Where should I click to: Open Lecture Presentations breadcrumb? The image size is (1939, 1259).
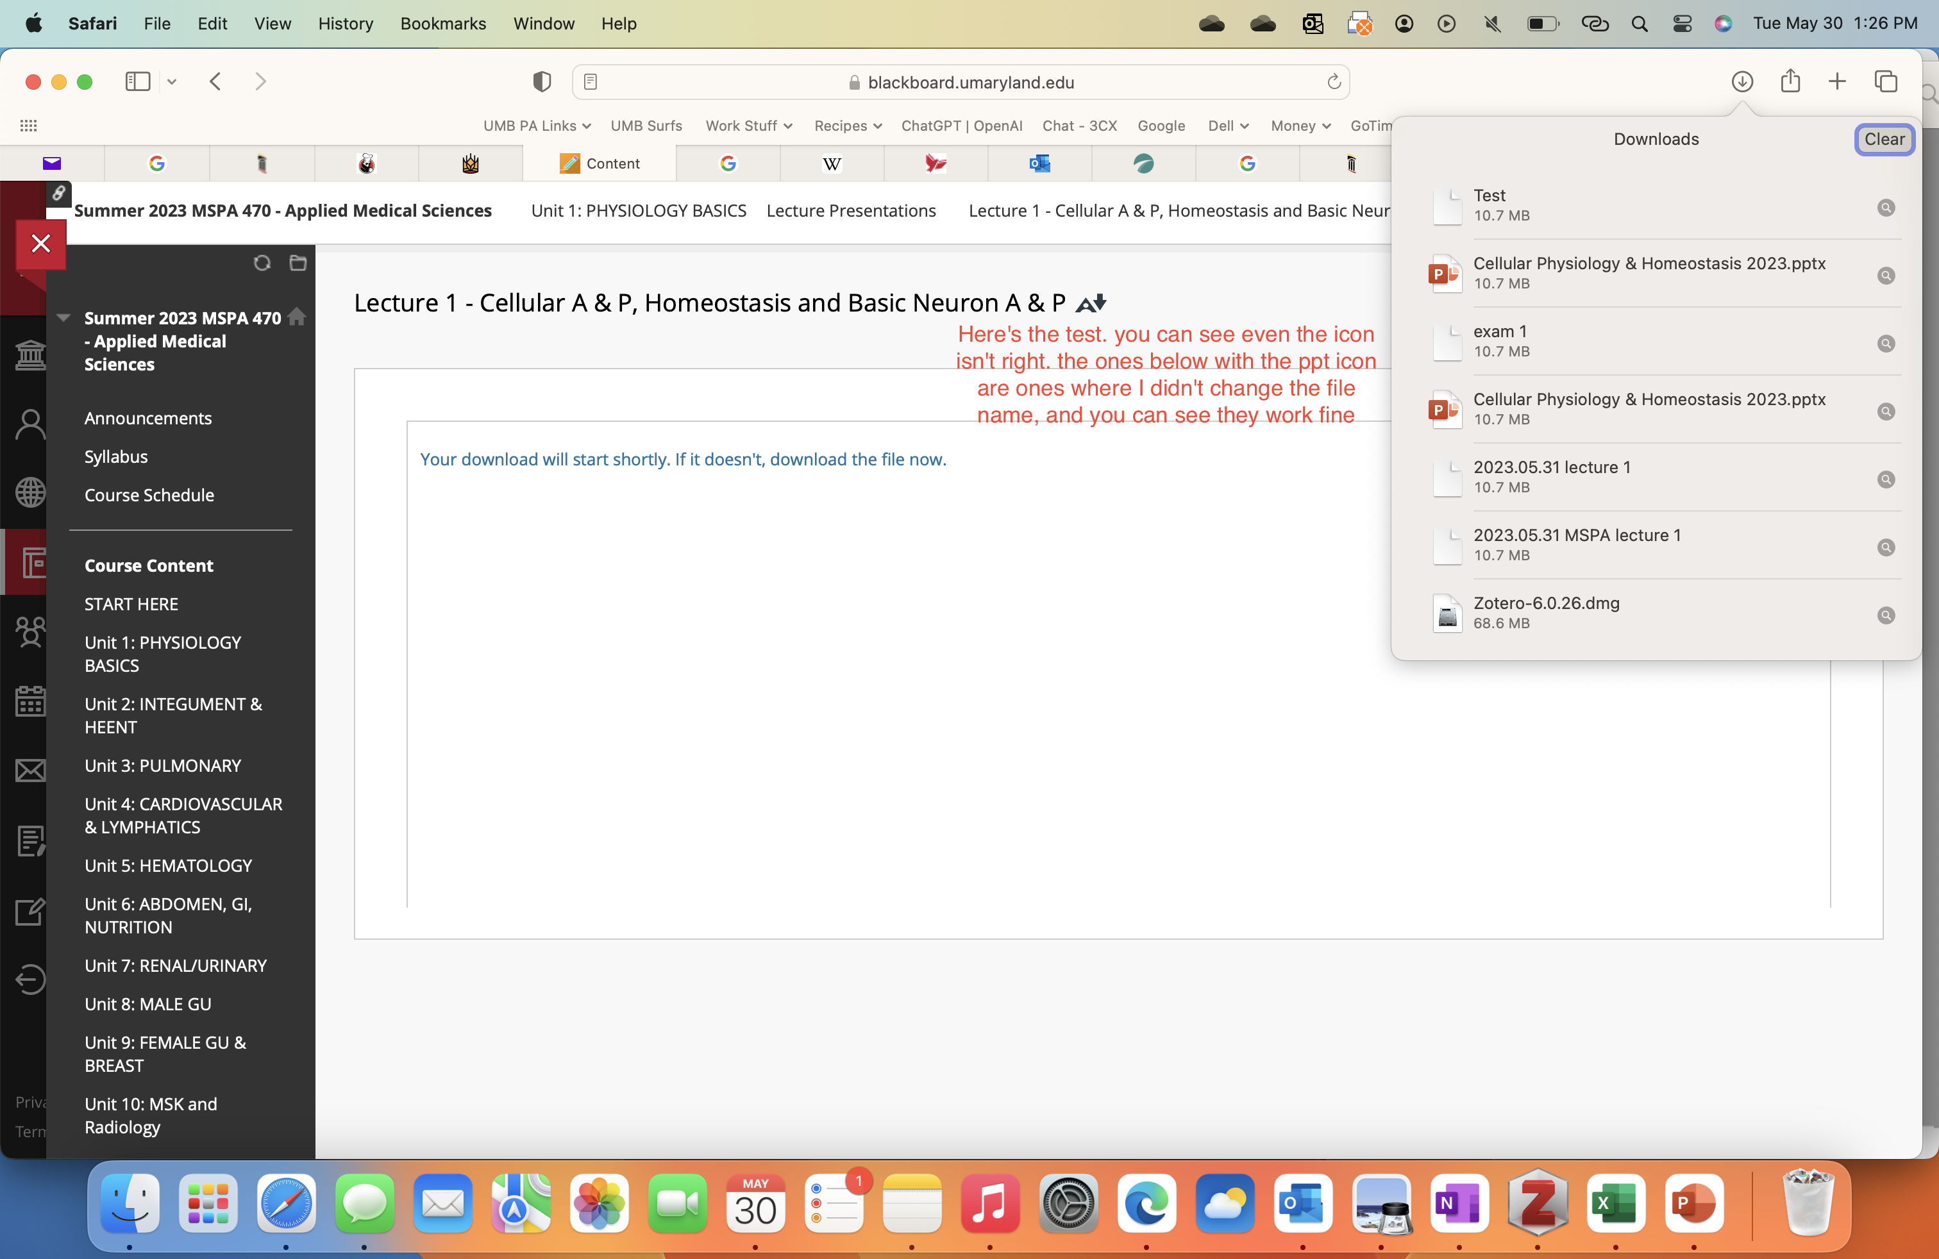(x=850, y=210)
